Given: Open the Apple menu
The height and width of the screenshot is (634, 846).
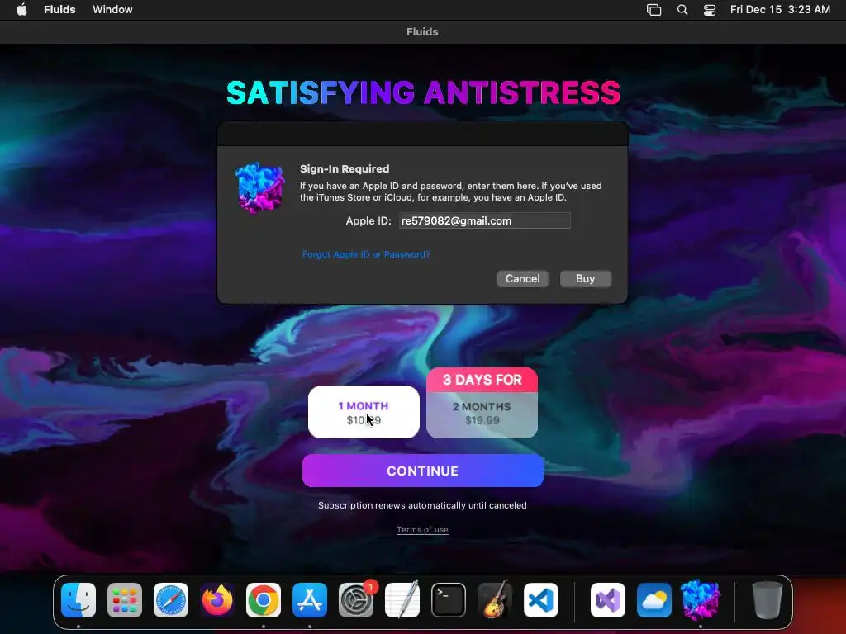Looking at the screenshot, I should coord(22,10).
